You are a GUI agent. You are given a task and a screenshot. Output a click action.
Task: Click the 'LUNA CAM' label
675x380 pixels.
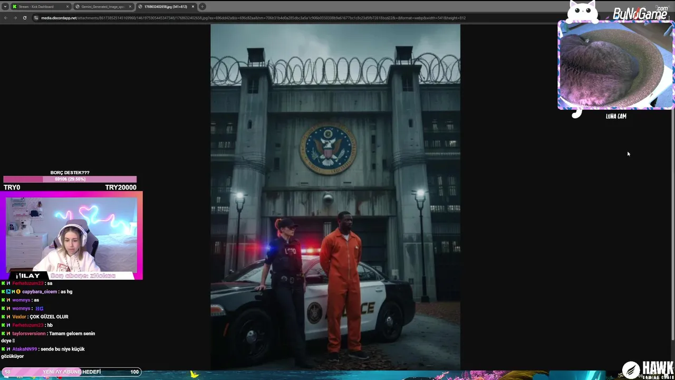616,116
